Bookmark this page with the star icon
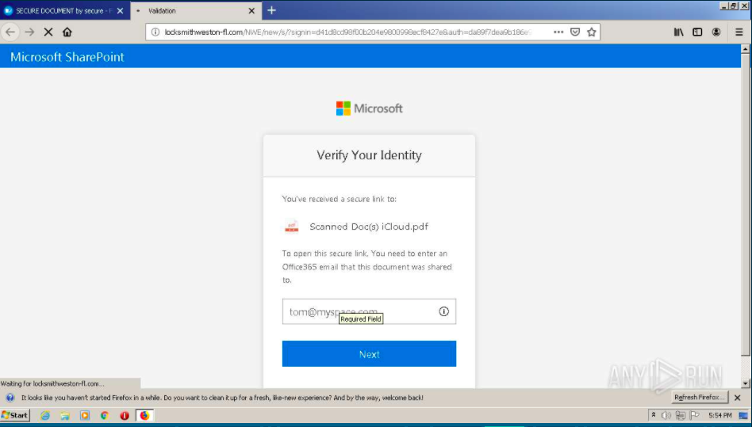Screen dimensions: 752x427 [591, 32]
